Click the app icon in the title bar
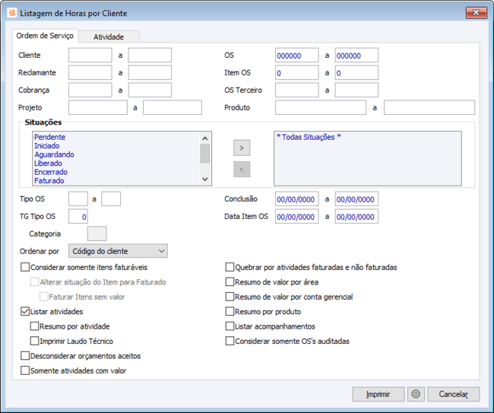Screen dimensions: 494x413 12,13
